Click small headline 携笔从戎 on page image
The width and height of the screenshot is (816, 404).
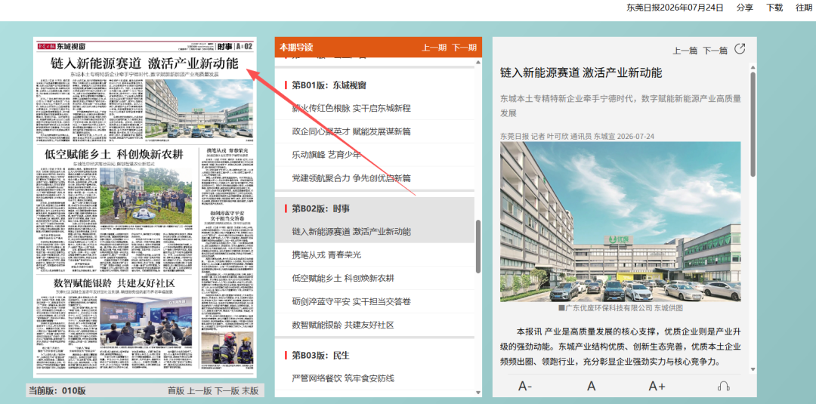(x=227, y=151)
